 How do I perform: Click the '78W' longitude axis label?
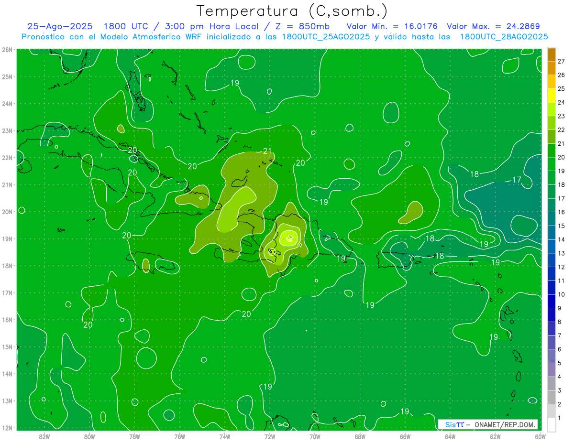click(x=134, y=436)
